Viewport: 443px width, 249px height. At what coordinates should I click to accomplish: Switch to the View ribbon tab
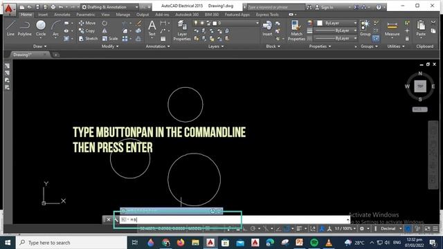105,15
